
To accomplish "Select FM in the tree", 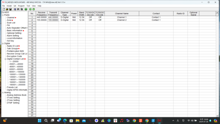I will pyautogui.click(x=8, y=25).
